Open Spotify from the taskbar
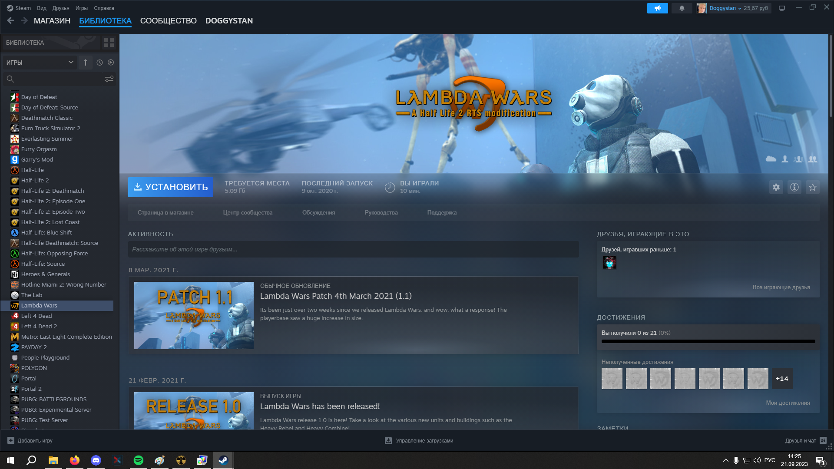This screenshot has height=469, width=834. [x=139, y=460]
